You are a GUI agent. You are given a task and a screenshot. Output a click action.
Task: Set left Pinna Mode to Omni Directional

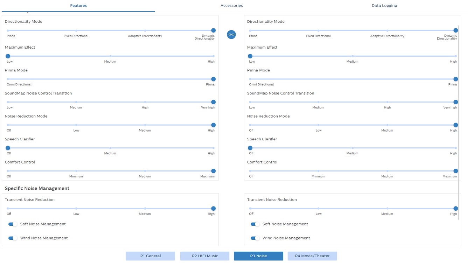[x=8, y=79]
